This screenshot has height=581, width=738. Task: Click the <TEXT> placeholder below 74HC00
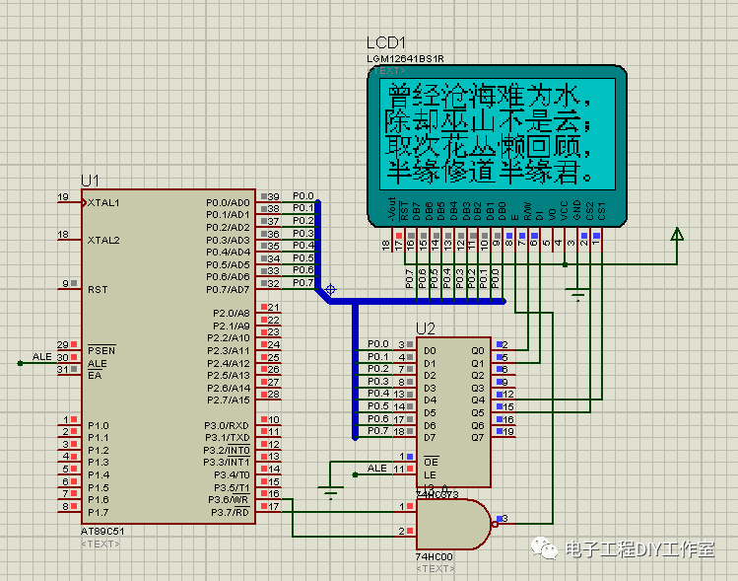click(436, 569)
